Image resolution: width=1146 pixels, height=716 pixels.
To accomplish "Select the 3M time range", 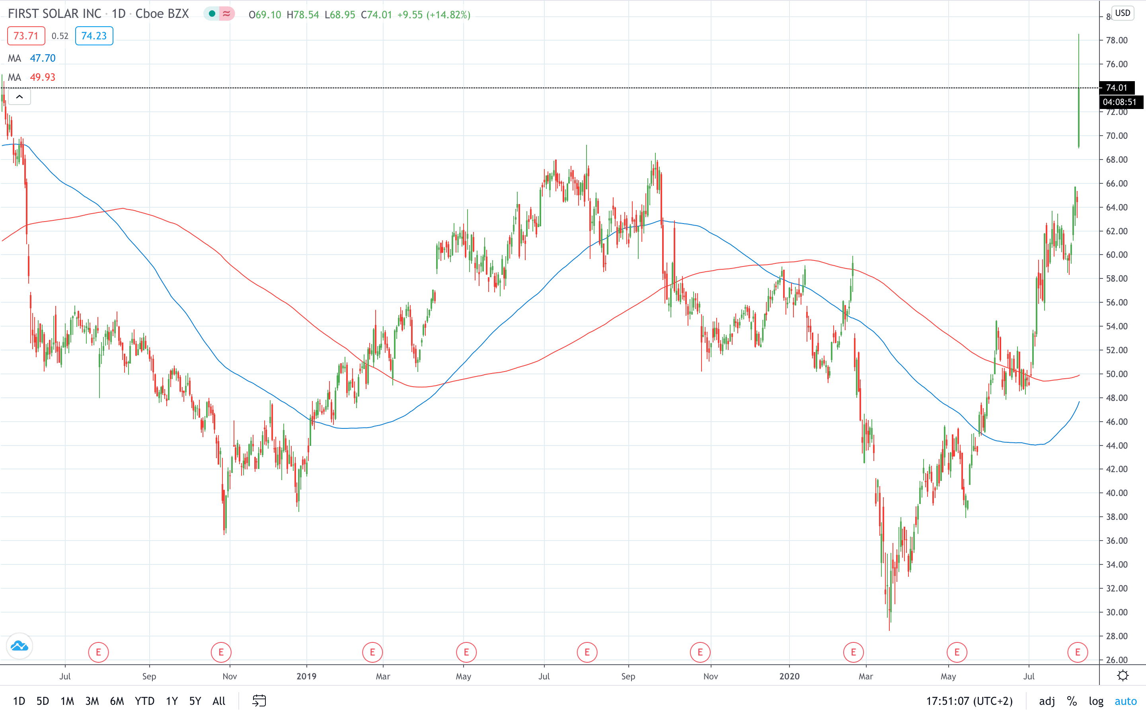I will point(92,701).
